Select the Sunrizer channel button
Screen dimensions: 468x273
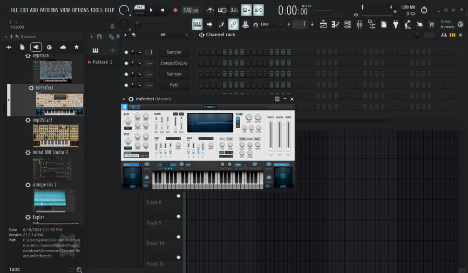tap(174, 74)
